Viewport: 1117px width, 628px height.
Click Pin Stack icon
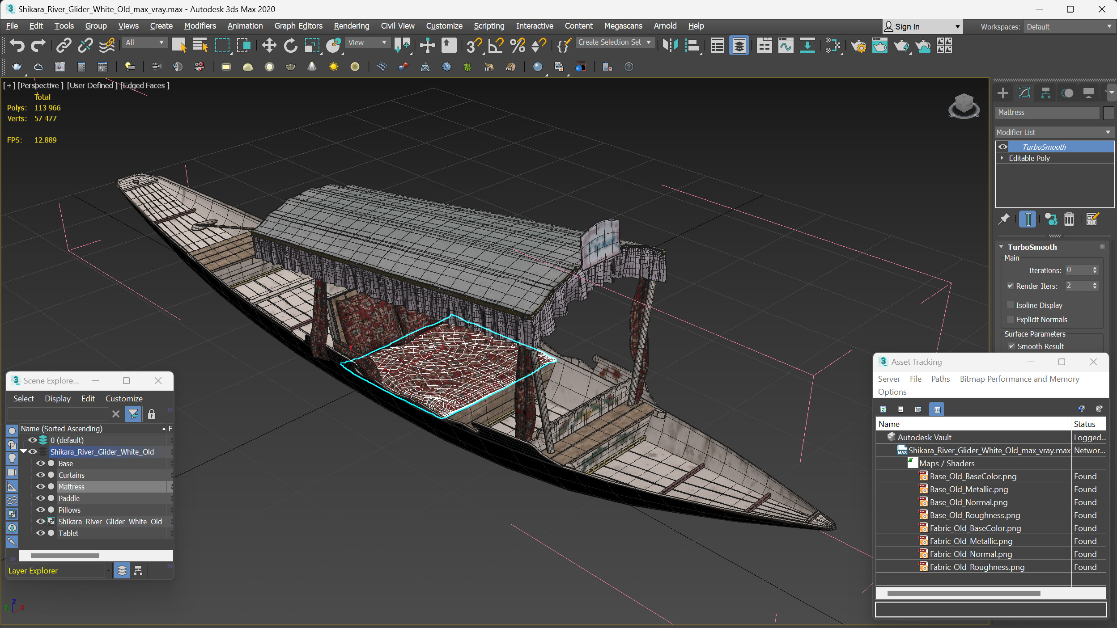tap(1004, 219)
